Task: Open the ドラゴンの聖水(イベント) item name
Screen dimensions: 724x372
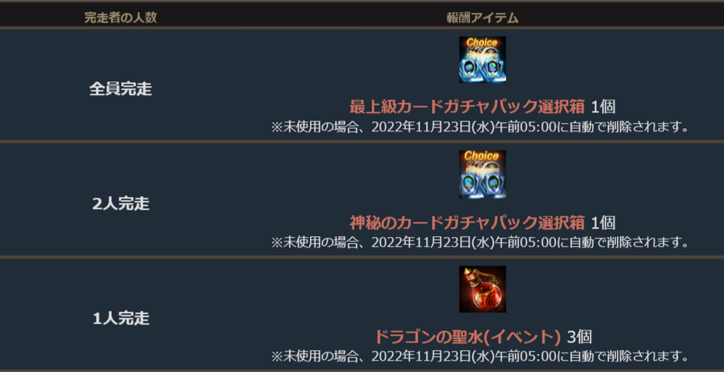Action: 468,337
